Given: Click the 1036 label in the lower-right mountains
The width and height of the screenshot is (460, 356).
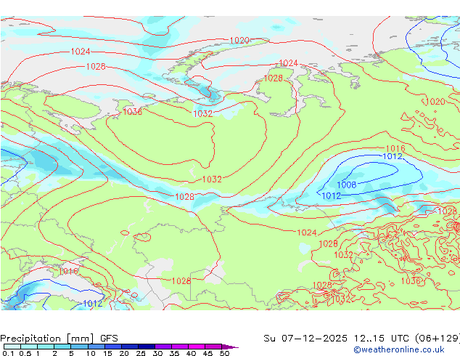Looking at the screenshot, I should point(411,281).
